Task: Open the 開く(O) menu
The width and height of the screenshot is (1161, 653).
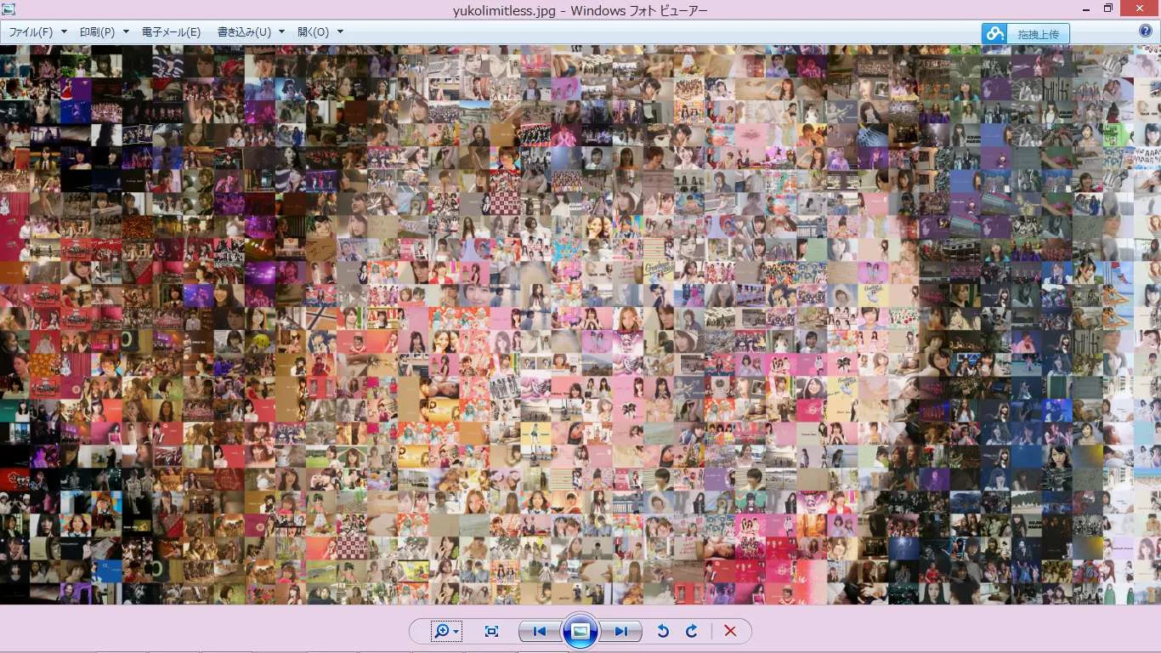Action: (x=320, y=32)
